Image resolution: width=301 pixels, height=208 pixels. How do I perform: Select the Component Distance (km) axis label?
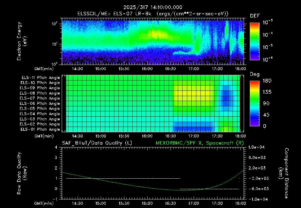point(284,173)
